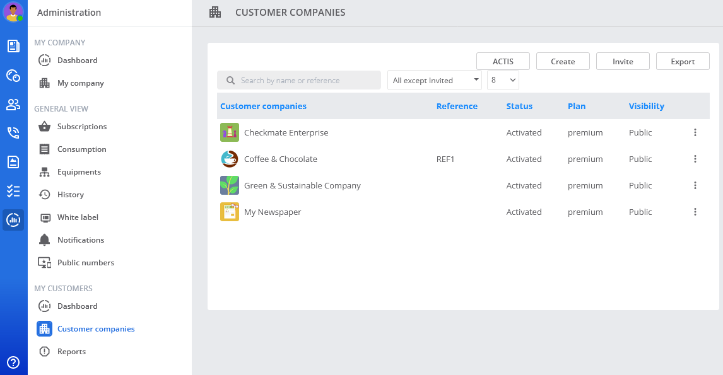Click the My Customers Dashboard icon
723x375 pixels.
tap(44, 306)
